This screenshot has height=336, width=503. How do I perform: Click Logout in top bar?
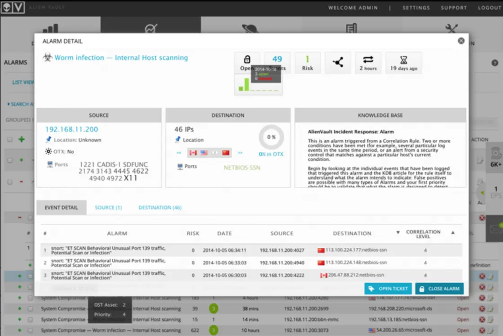click(489, 8)
